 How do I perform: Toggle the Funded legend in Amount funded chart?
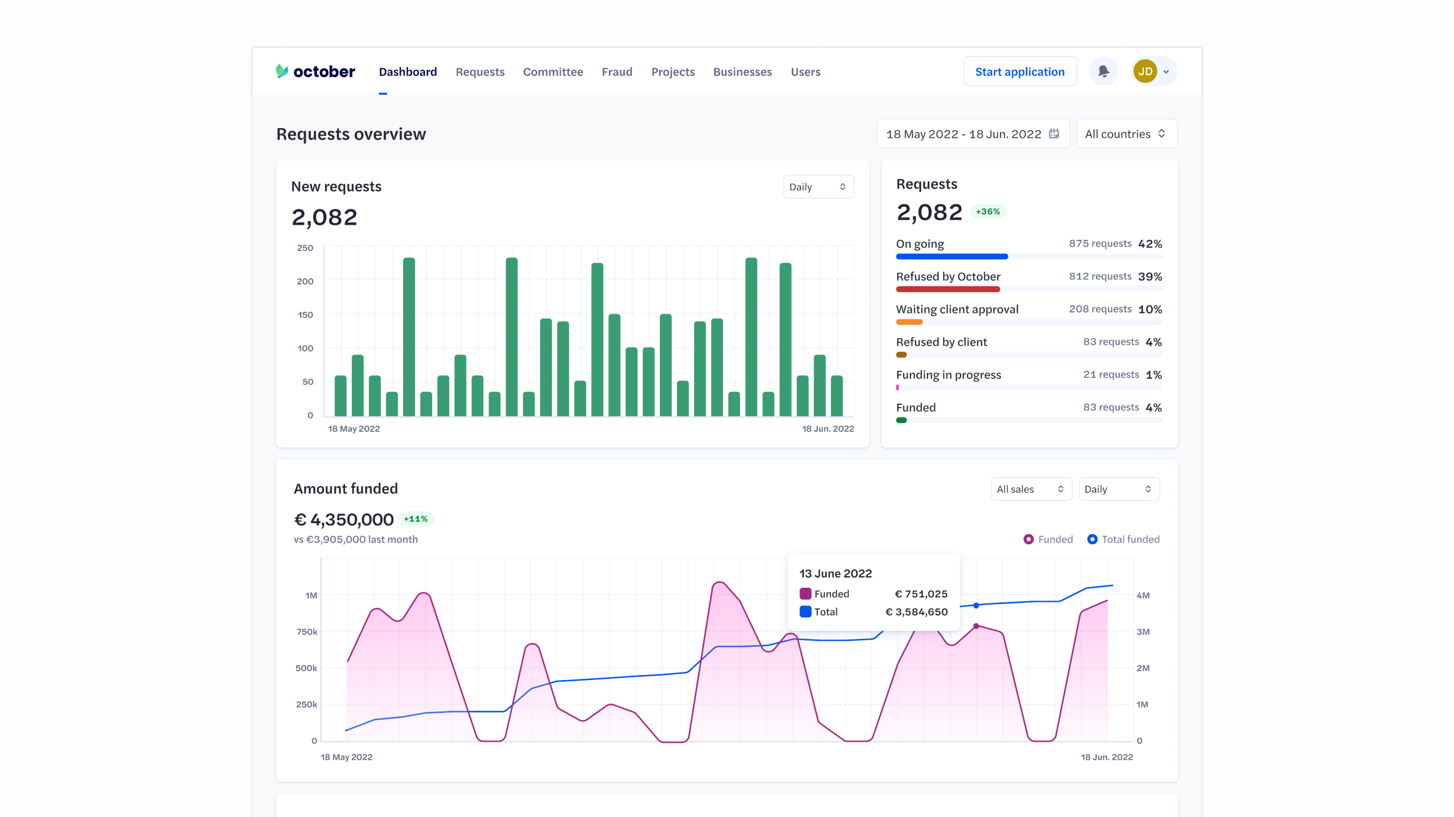point(1030,539)
